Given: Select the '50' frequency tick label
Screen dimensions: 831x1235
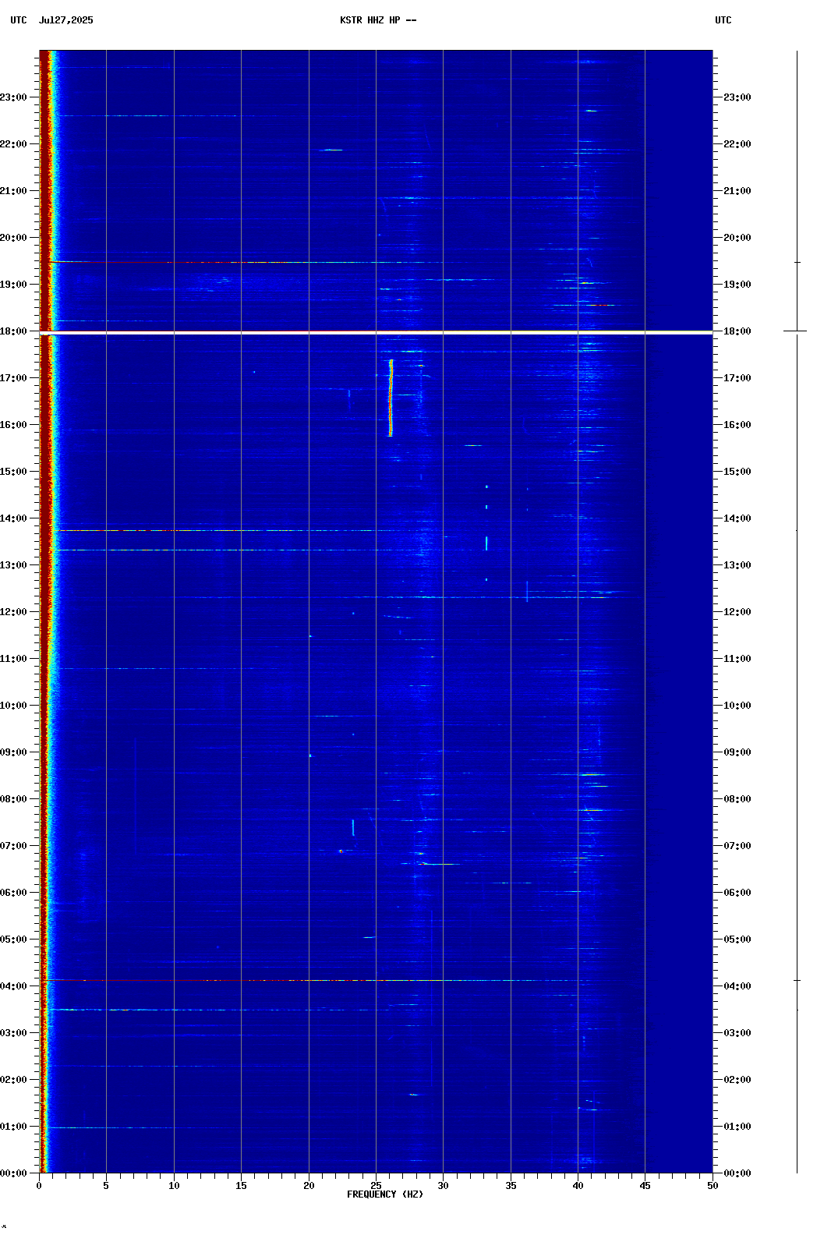Looking at the screenshot, I should pyautogui.click(x=713, y=1186).
